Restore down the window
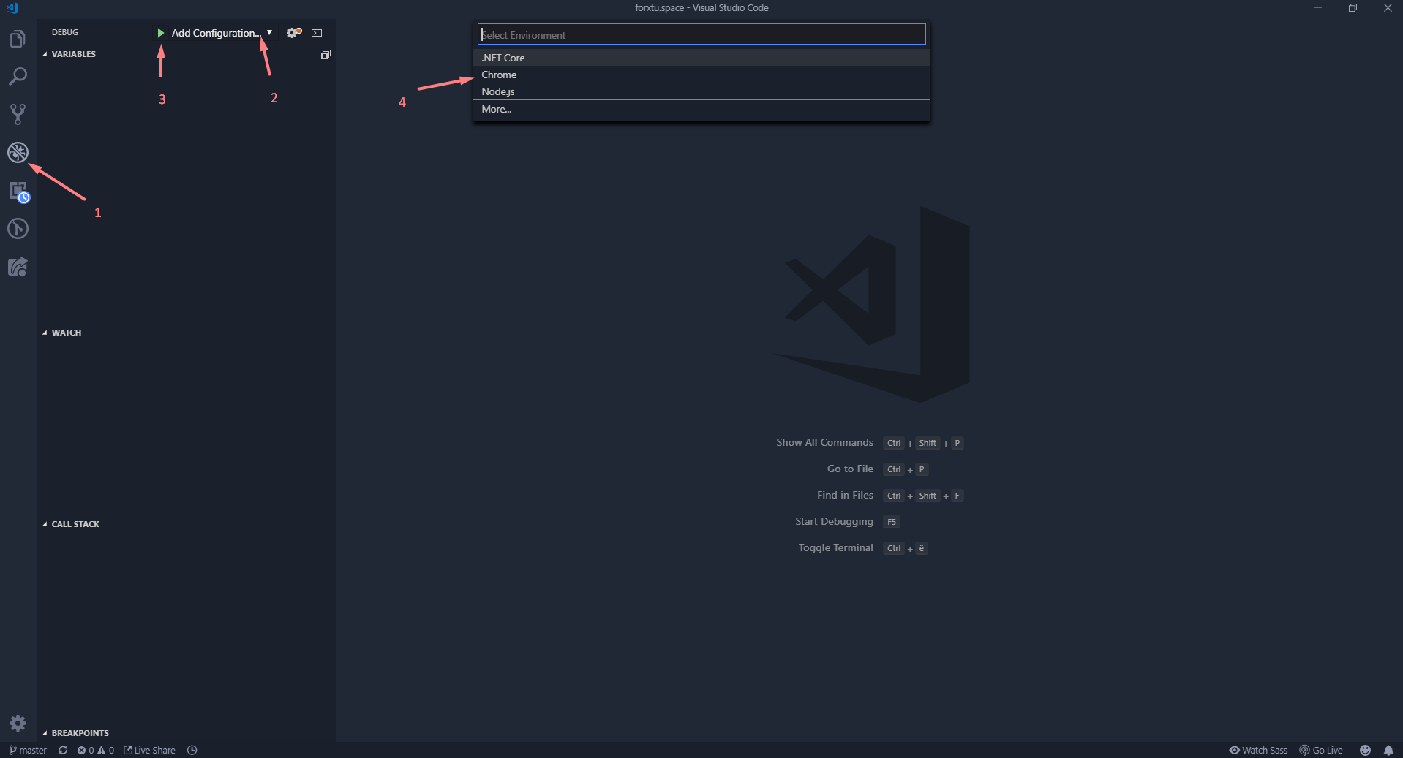This screenshot has height=758, width=1403. pyautogui.click(x=1353, y=8)
